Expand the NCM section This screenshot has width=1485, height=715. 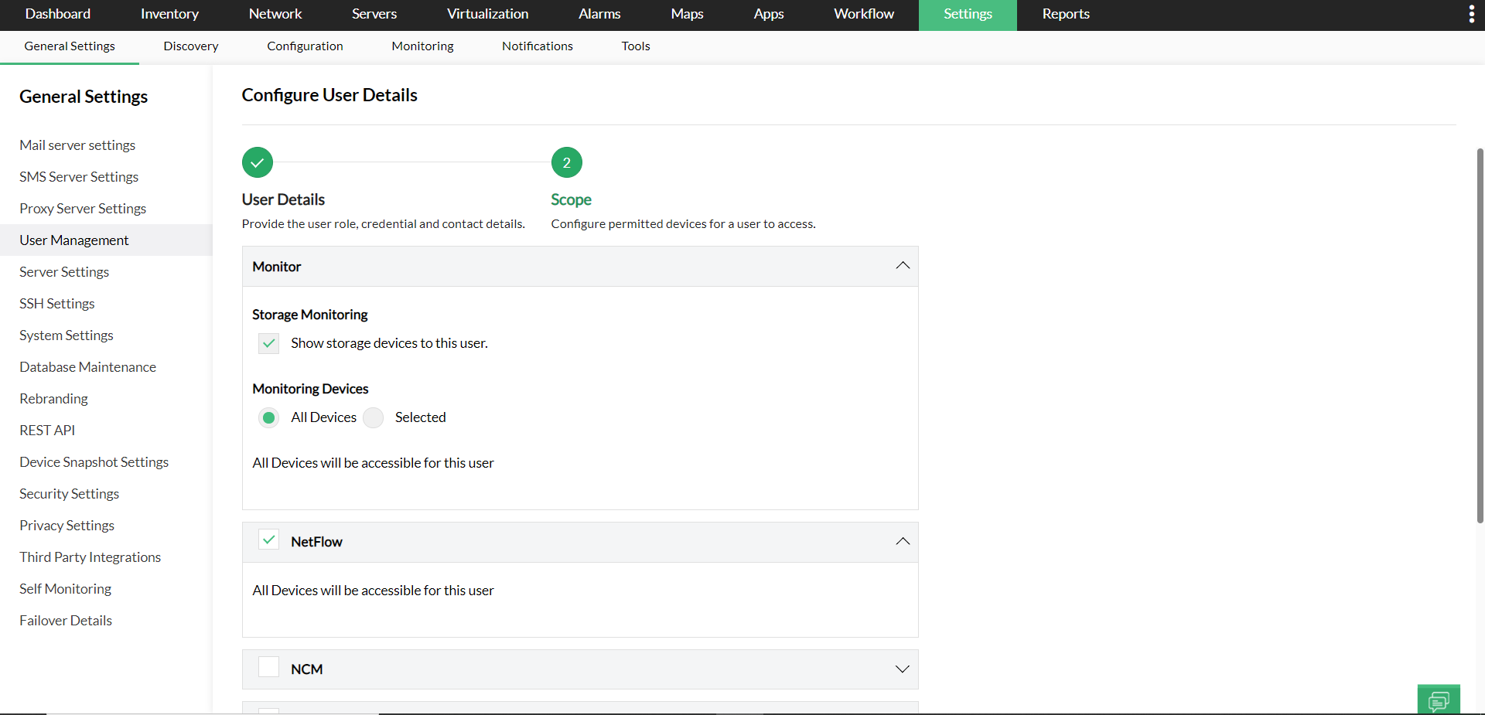902,669
